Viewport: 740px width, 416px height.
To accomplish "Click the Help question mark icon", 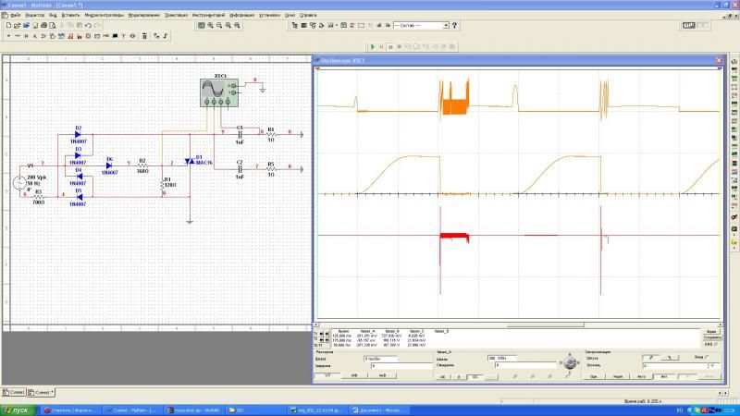I will tap(455, 26).
